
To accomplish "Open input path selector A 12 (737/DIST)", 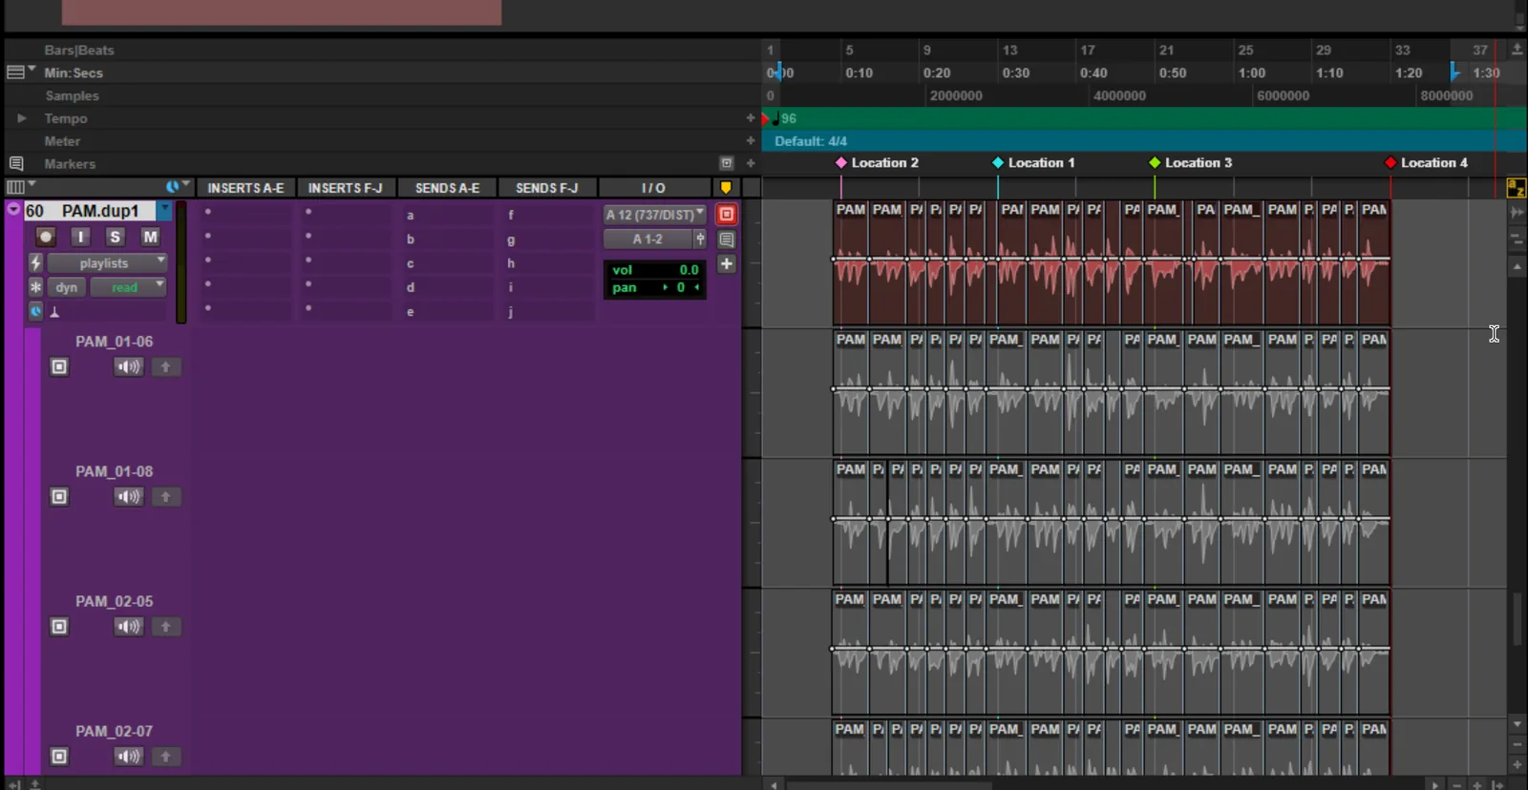I will point(655,215).
